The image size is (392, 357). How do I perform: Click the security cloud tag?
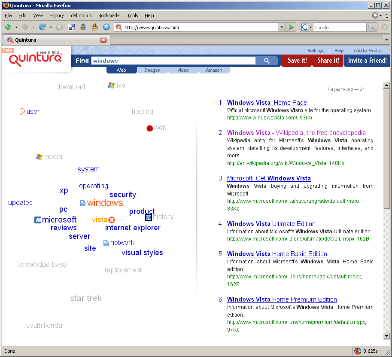(123, 195)
